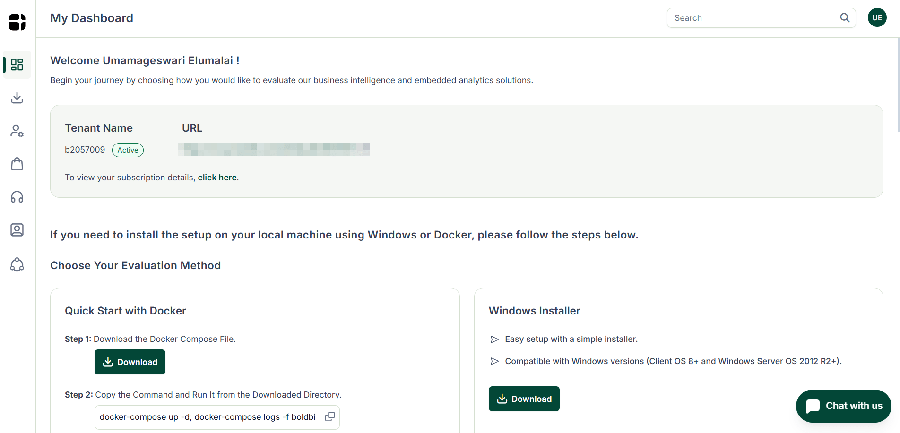This screenshot has width=900, height=433.
Task: Select the tenant name b2057009
Action: click(x=85, y=150)
